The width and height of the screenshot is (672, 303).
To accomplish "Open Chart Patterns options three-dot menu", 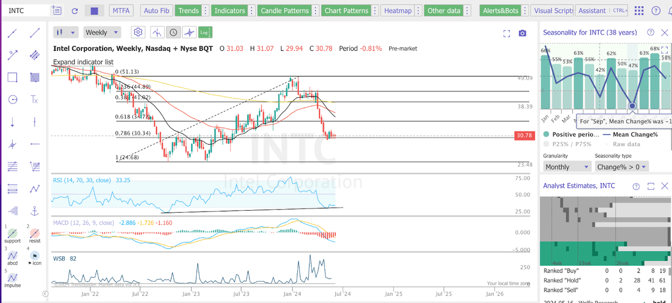I will coord(376,11).
